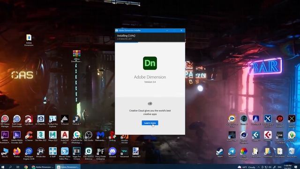The width and height of the screenshot is (300, 169).
Task: Select the Proxy Finder Enterprise icon
Action: (x=100, y=154)
